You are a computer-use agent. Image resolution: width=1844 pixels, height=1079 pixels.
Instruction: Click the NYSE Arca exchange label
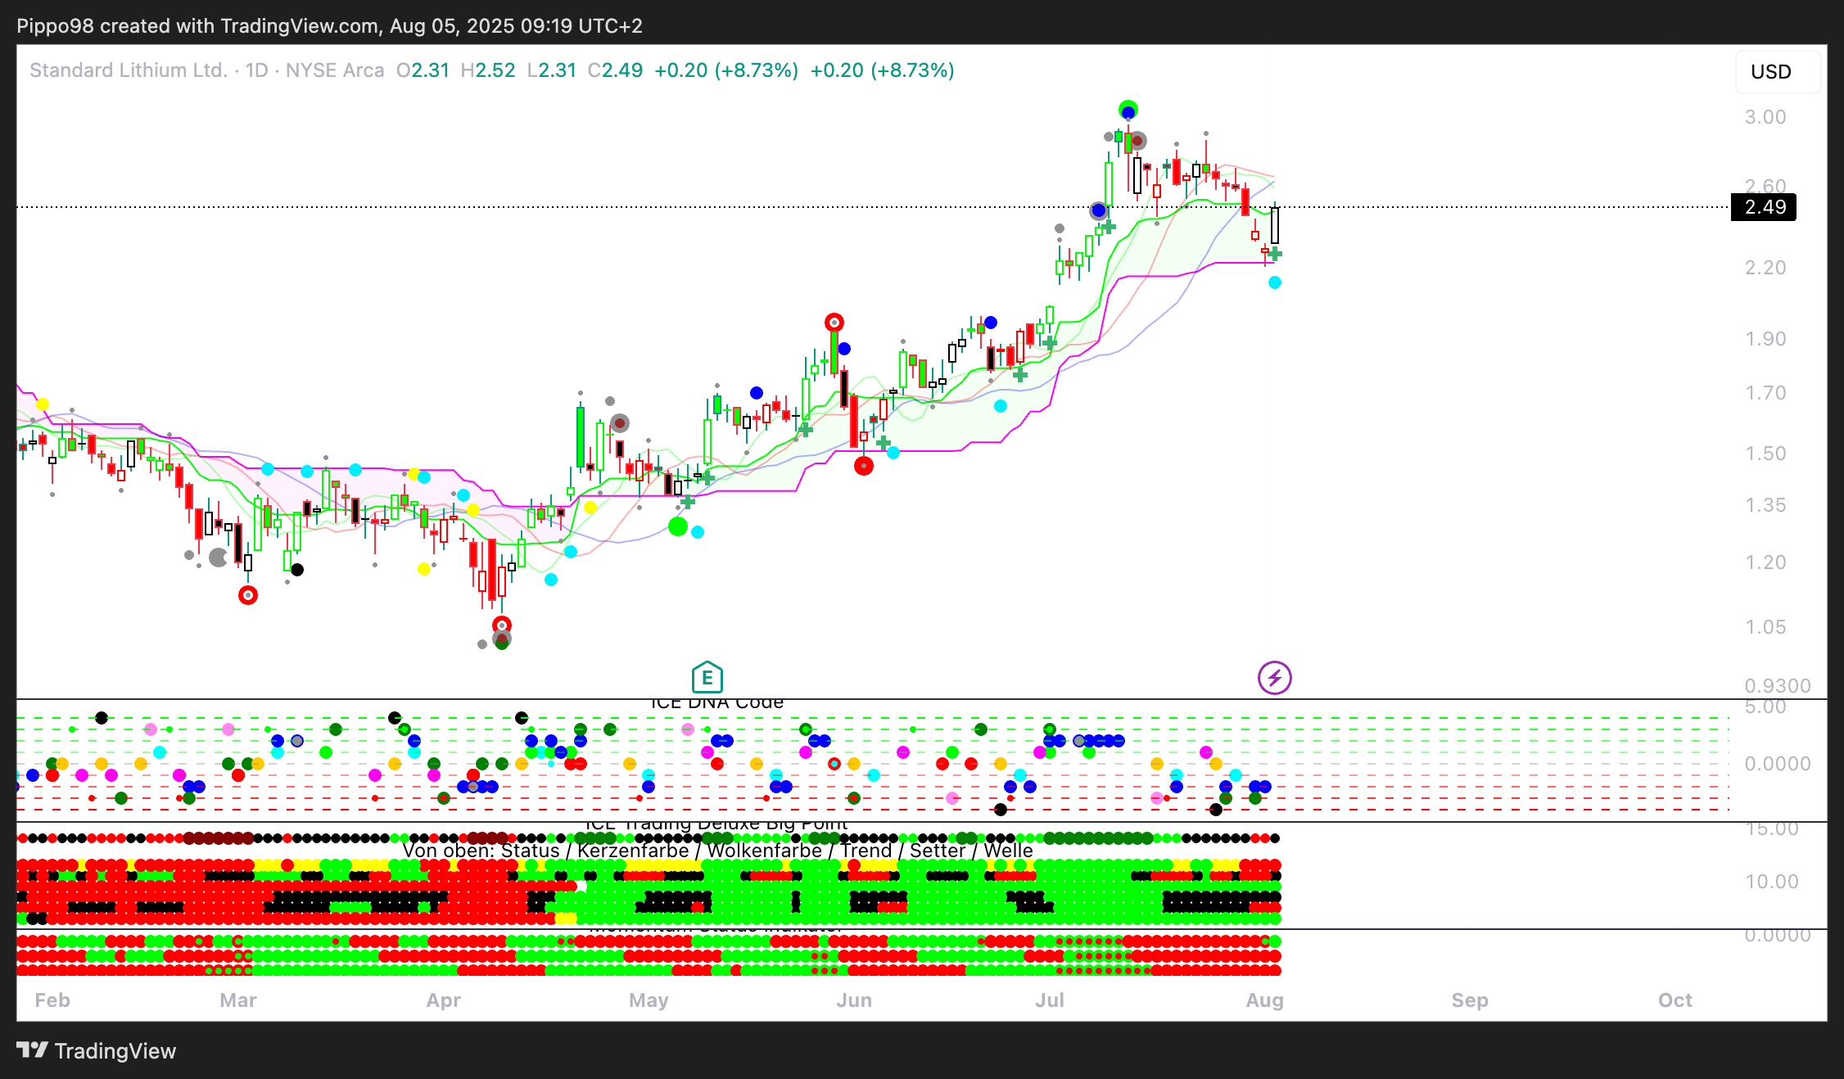[334, 70]
